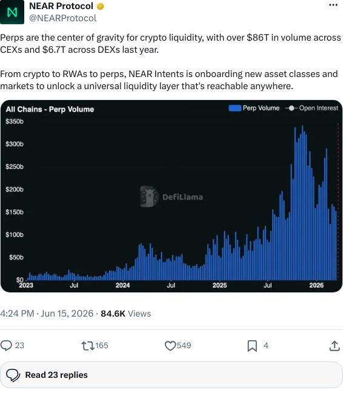Open the Perp Volume chart image

point(171,196)
